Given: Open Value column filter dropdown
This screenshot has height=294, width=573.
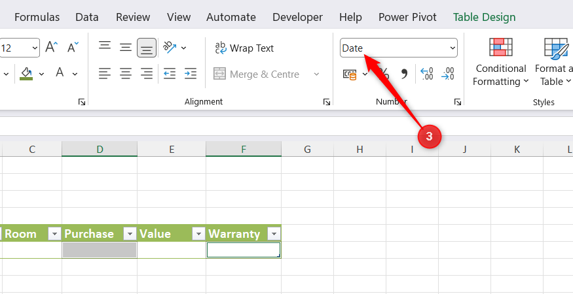Looking at the screenshot, I should pos(199,233).
